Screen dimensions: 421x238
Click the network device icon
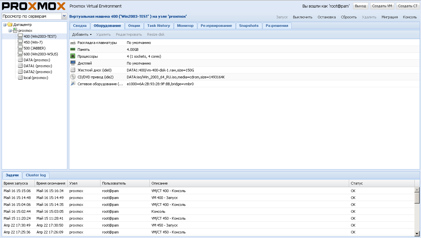click(x=73, y=84)
